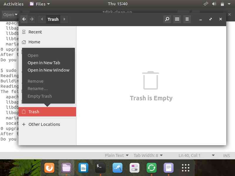Screen dimensions: 235x176
Task: Open LibreOffice Writer from the dock
Action: coord(83,168)
